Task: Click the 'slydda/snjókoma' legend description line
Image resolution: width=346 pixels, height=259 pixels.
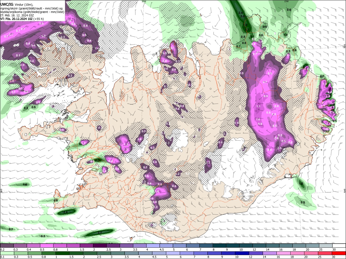Action: coord(32,12)
